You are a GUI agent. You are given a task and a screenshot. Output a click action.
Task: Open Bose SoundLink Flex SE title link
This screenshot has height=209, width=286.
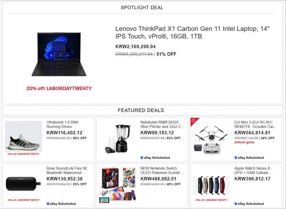(67, 170)
